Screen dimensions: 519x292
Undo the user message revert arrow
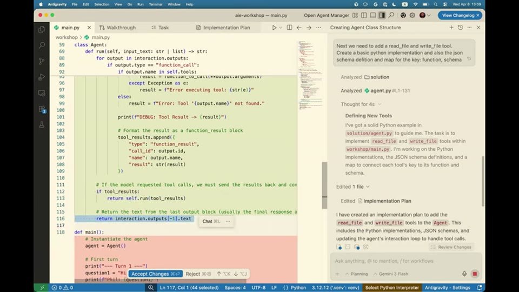(469, 59)
